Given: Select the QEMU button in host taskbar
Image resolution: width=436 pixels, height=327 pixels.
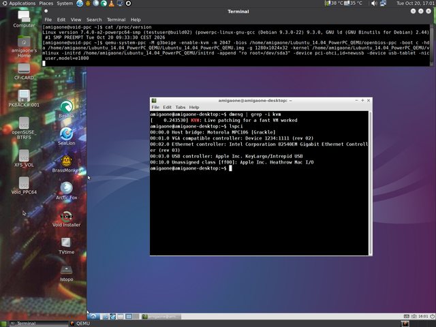Looking at the screenshot, I should 80,324.
